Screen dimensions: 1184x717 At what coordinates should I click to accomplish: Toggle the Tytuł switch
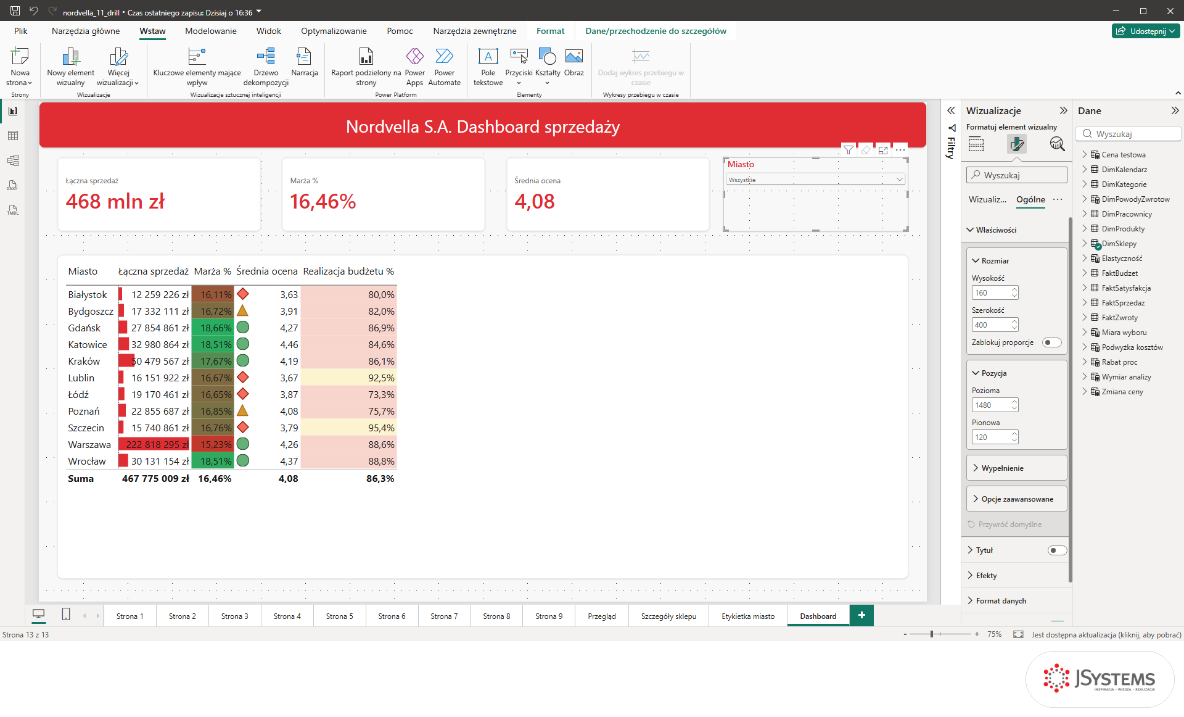point(1057,550)
